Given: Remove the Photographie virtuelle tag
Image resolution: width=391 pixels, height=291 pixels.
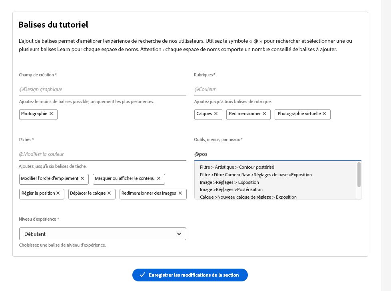Looking at the screenshot, I should click(x=324, y=114).
